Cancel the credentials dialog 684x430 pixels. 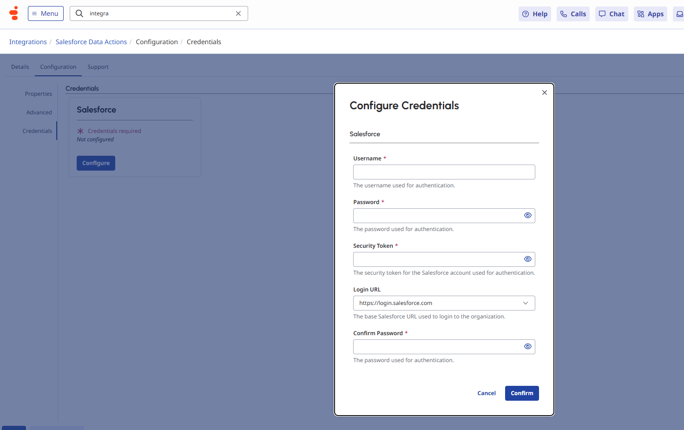[x=487, y=393]
